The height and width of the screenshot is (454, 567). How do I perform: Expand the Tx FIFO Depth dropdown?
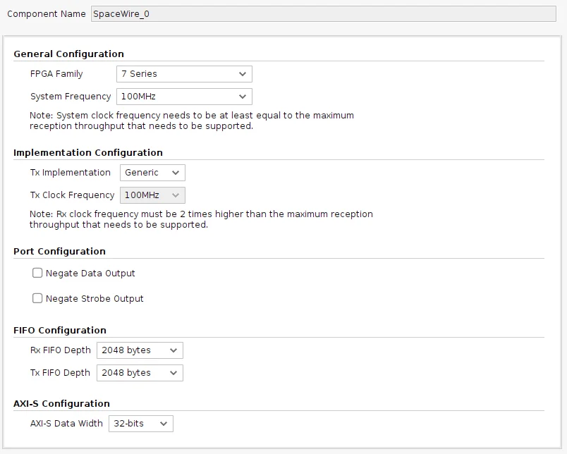[140, 373]
